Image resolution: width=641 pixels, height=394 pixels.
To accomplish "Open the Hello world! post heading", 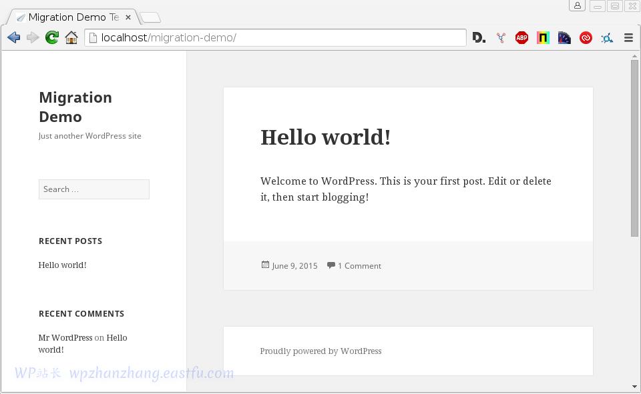I will (325, 137).
